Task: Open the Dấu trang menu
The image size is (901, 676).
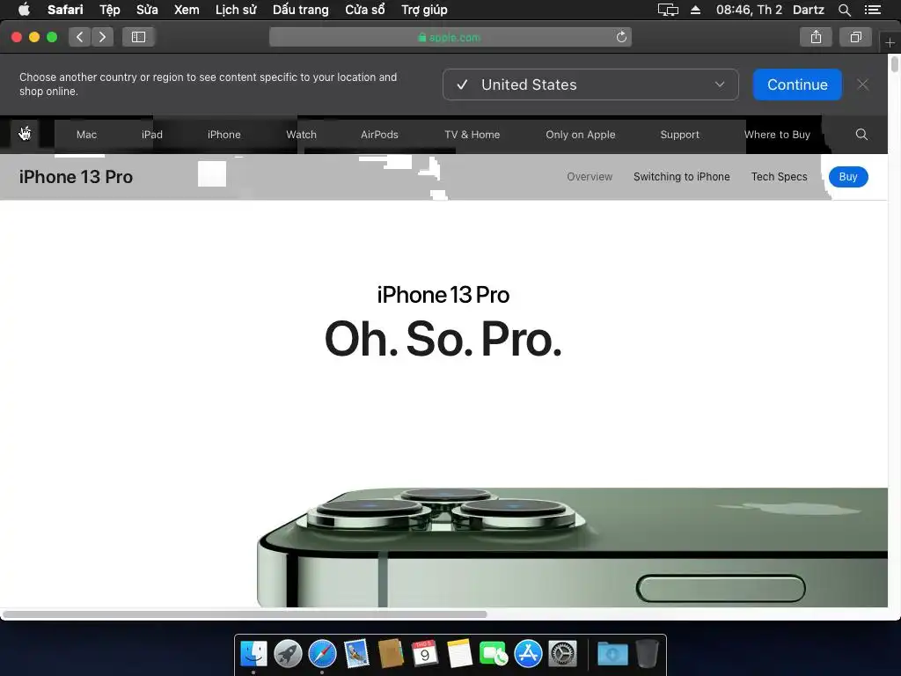Action: coord(301,10)
